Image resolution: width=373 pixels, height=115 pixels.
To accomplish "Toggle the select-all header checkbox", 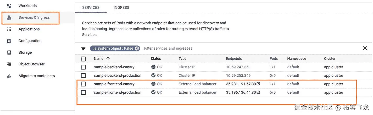I will [x=83, y=59].
